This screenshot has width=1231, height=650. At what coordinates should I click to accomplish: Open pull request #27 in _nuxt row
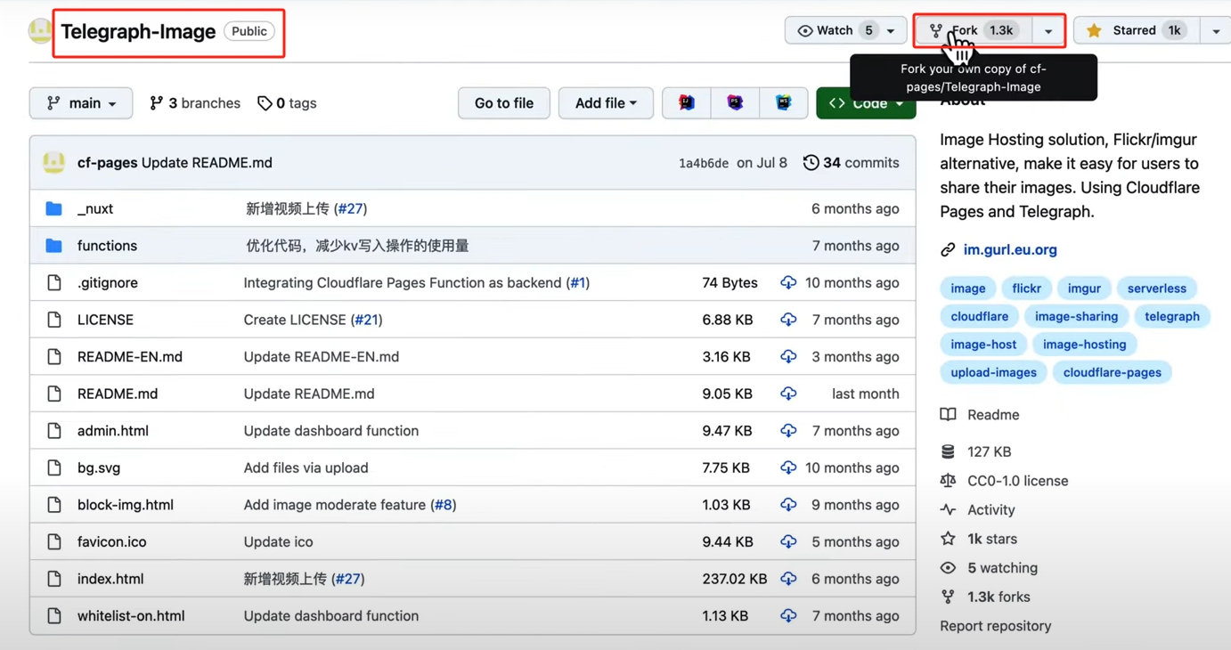(350, 208)
